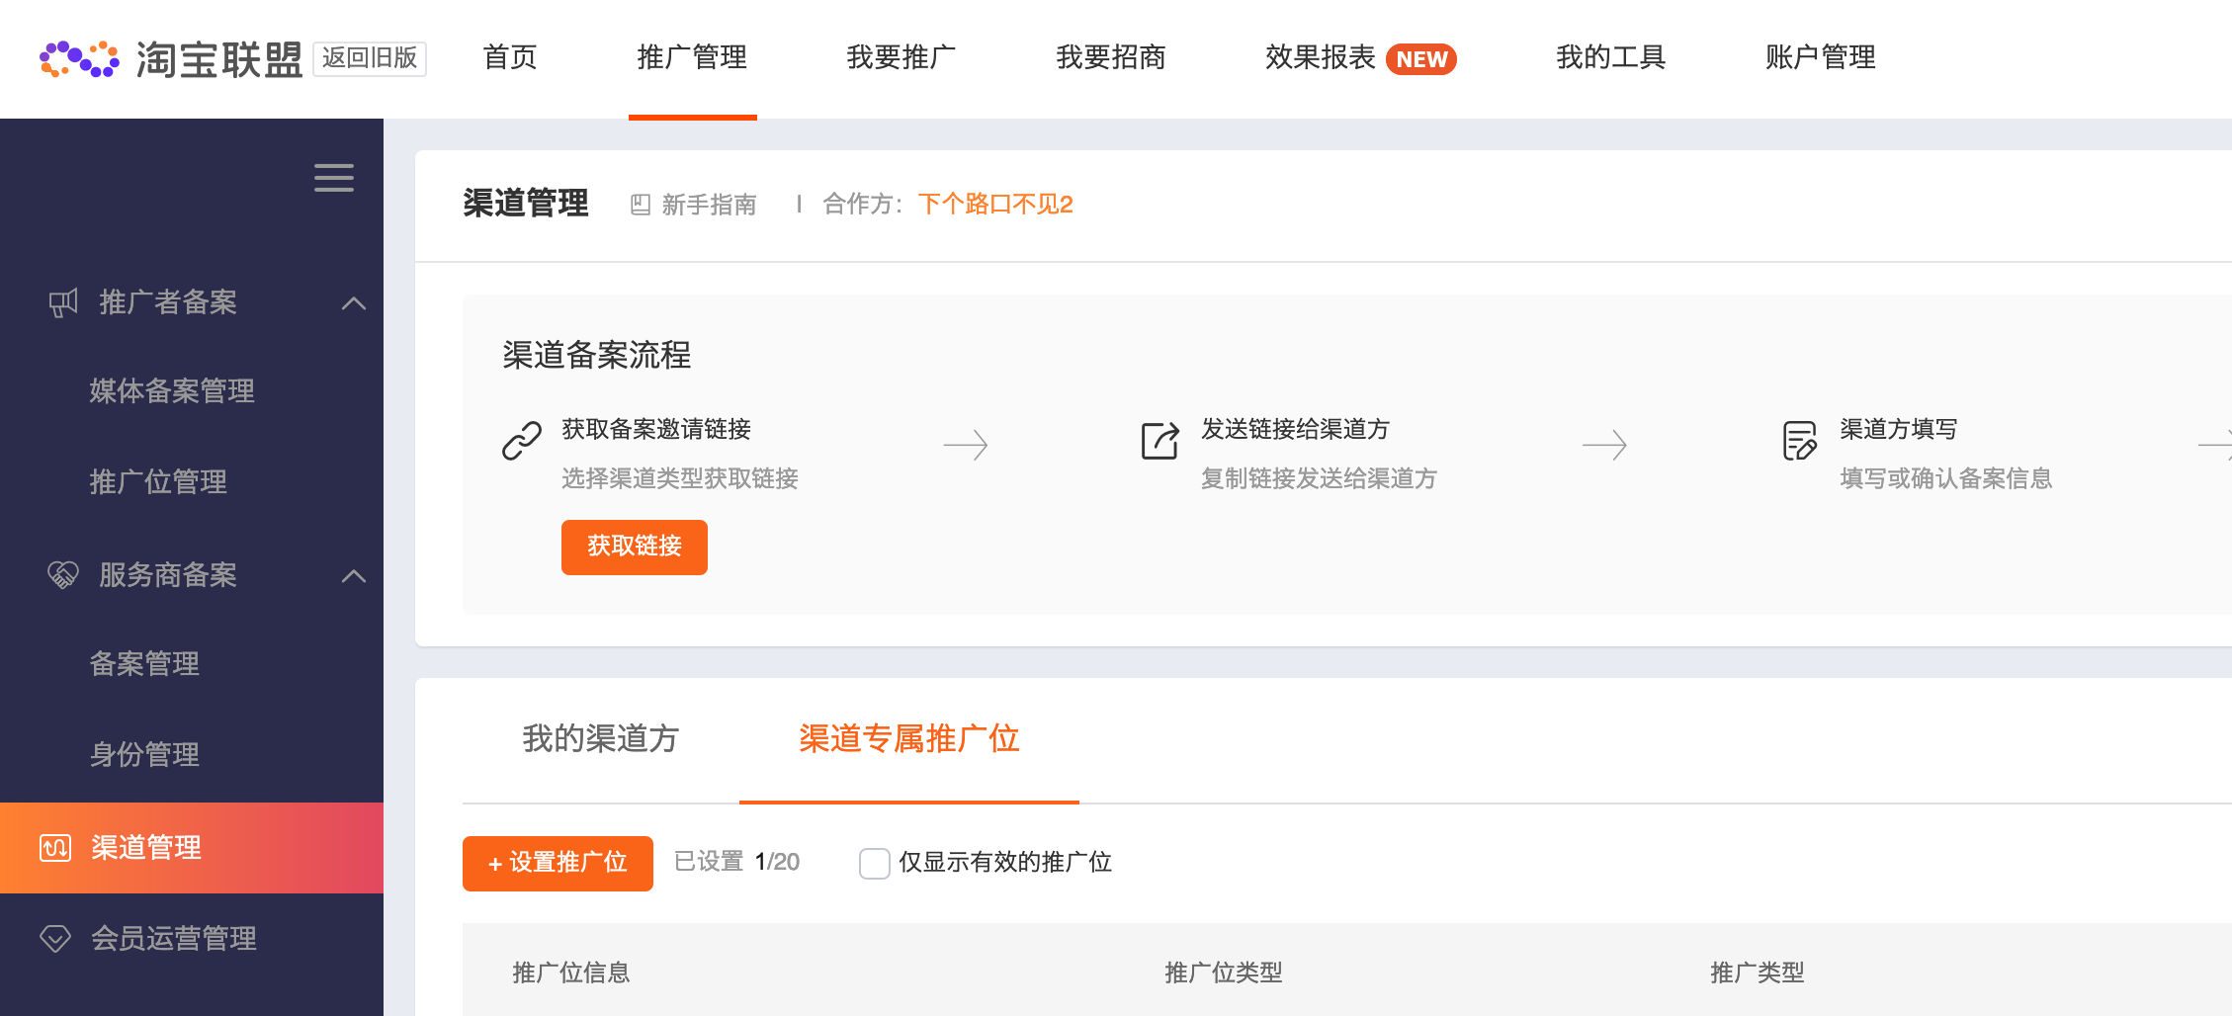This screenshot has width=2232, height=1016.
Task: Click 返回旧版 to return to old version
Action: (370, 58)
